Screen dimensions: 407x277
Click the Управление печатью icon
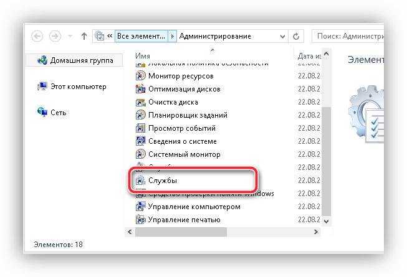click(141, 220)
